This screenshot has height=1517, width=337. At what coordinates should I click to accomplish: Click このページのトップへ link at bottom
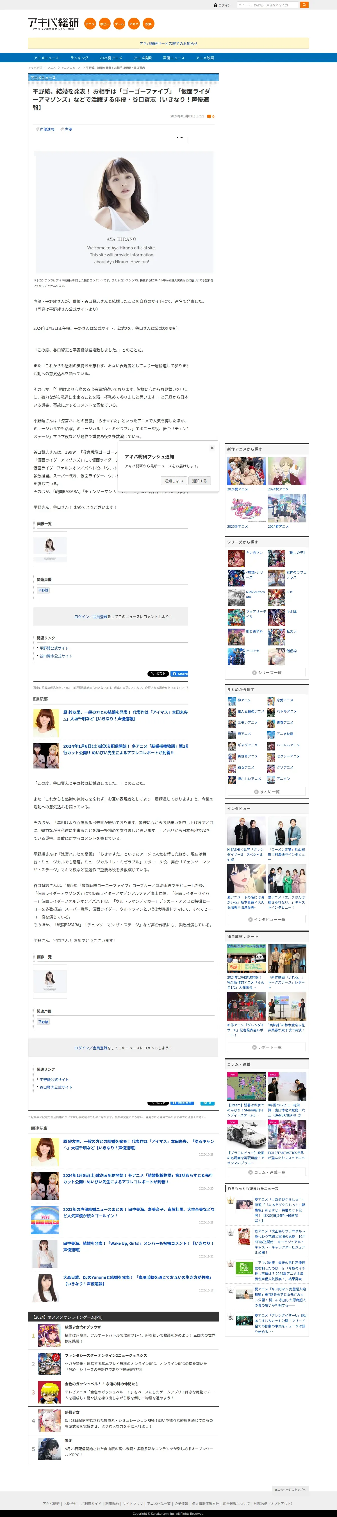click(290, 1489)
